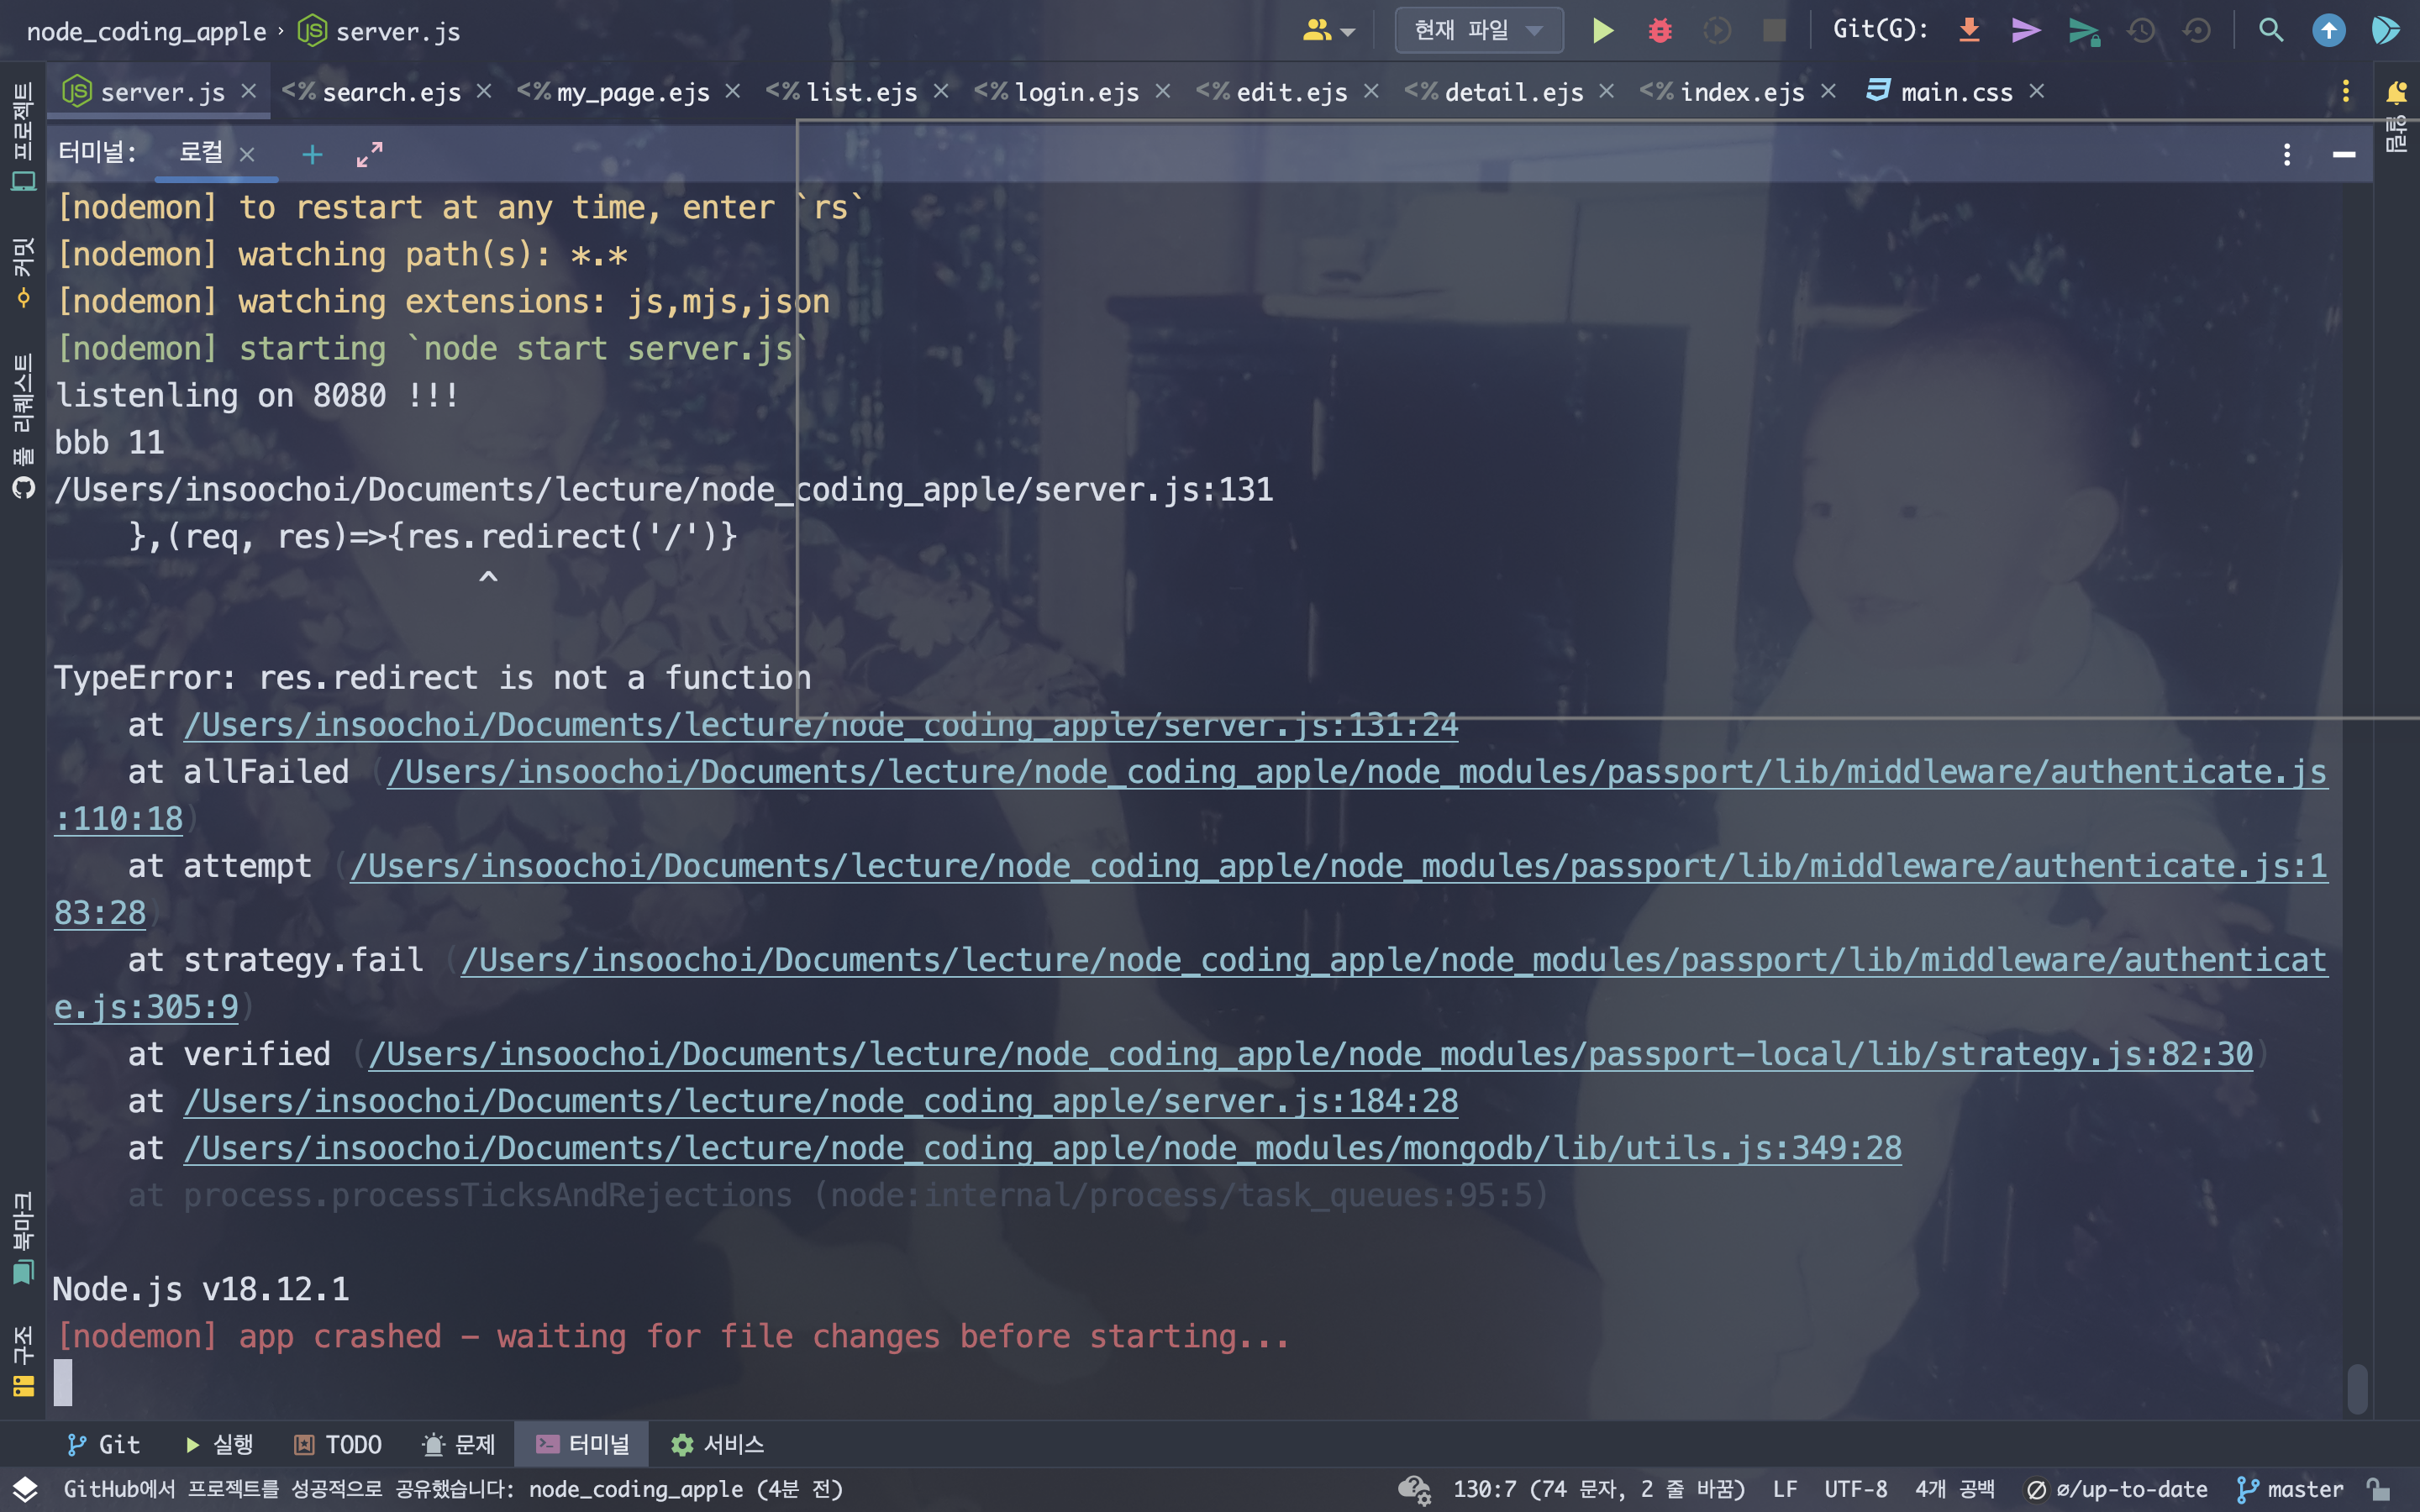Run the current file with green play button

coord(1603,31)
